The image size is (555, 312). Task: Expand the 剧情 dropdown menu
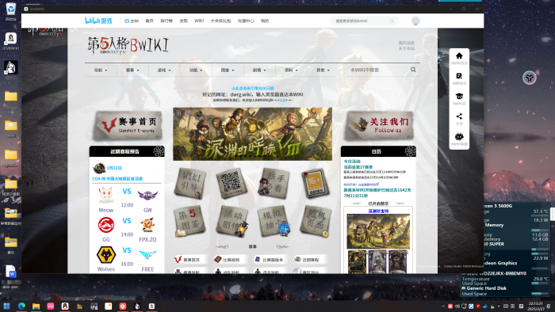[259, 70]
